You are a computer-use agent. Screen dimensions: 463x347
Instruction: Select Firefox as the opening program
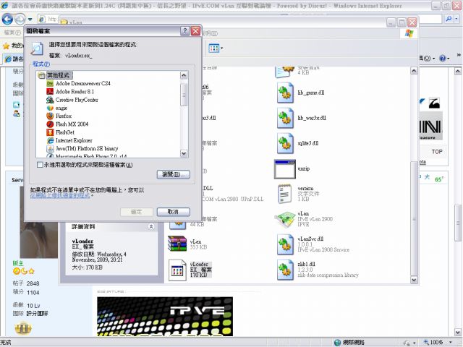click(x=64, y=116)
